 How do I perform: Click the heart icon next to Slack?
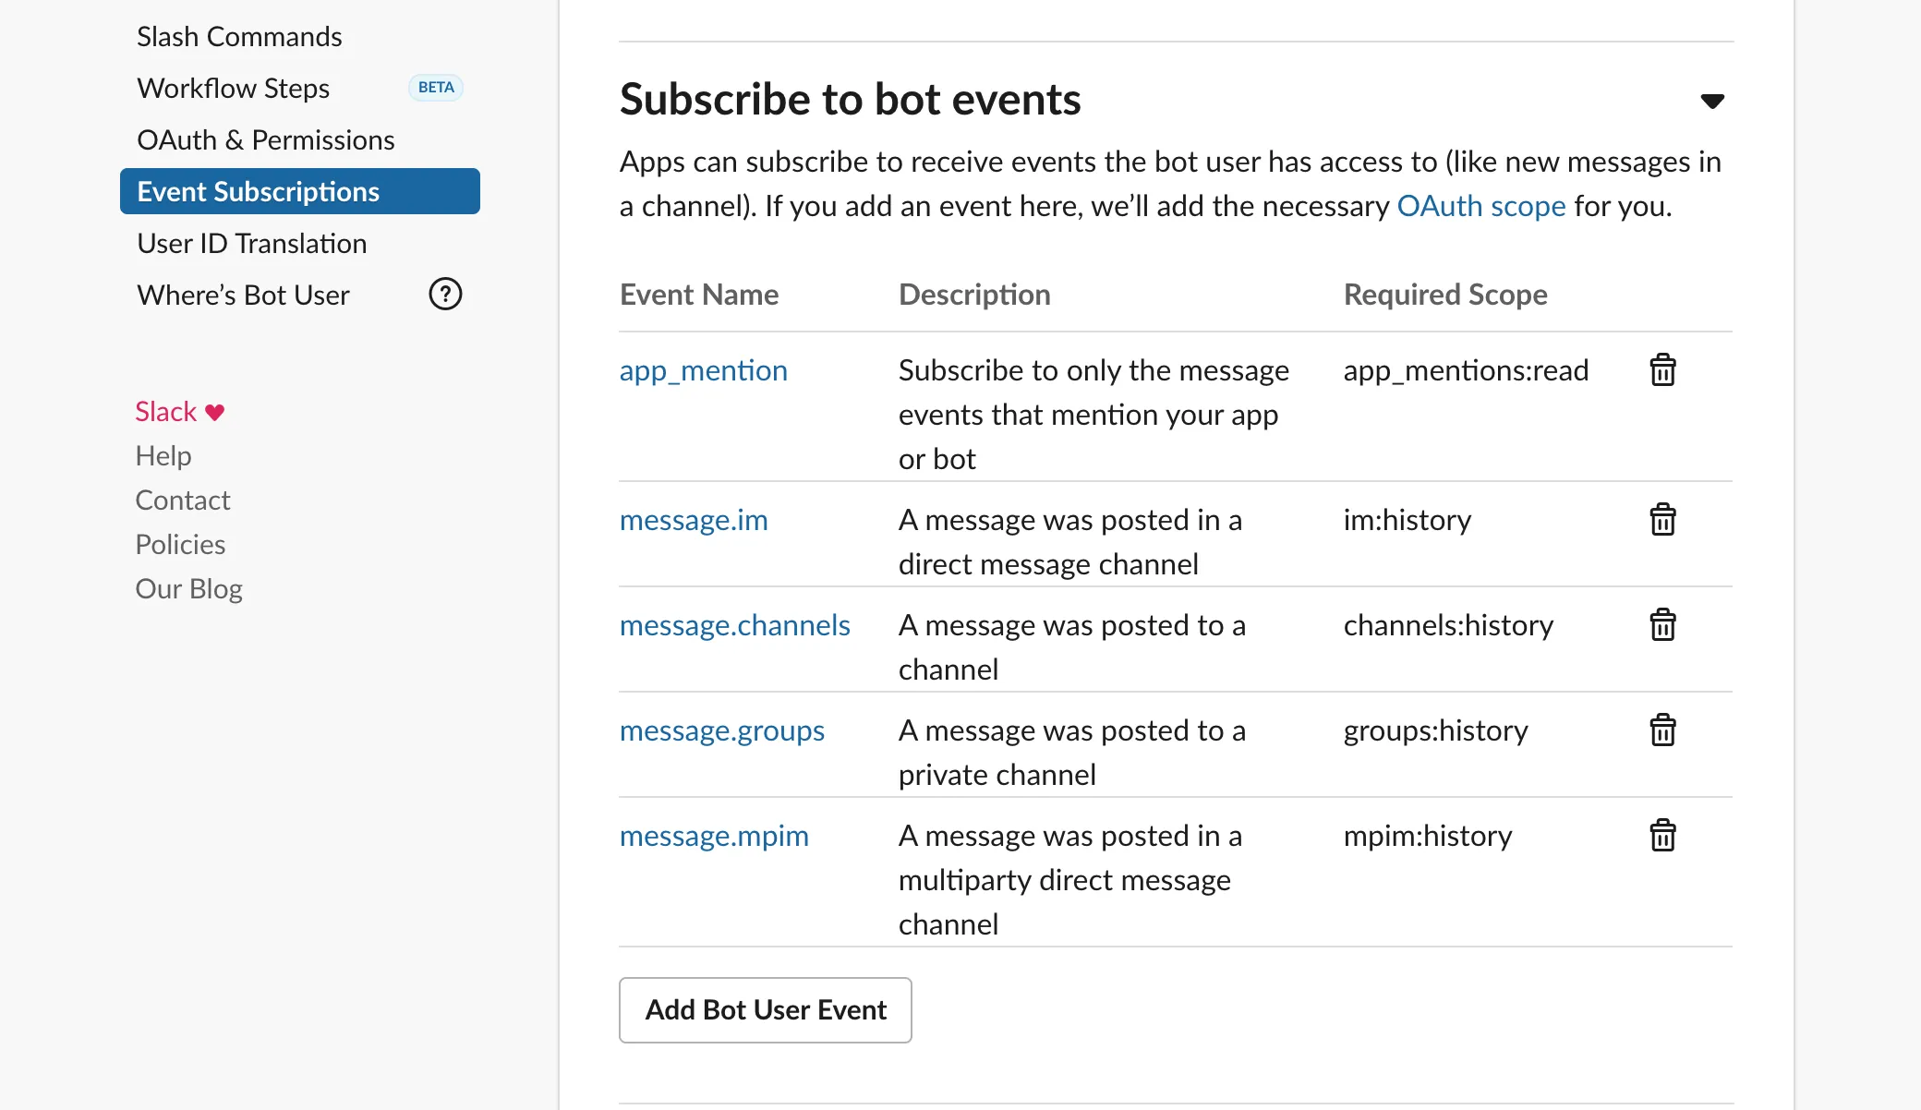pyautogui.click(x=215, y=413)
